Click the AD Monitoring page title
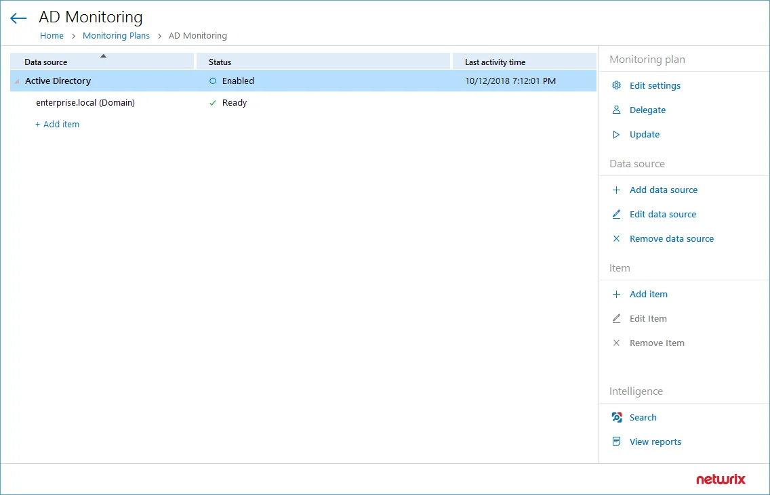 point(91,17)
